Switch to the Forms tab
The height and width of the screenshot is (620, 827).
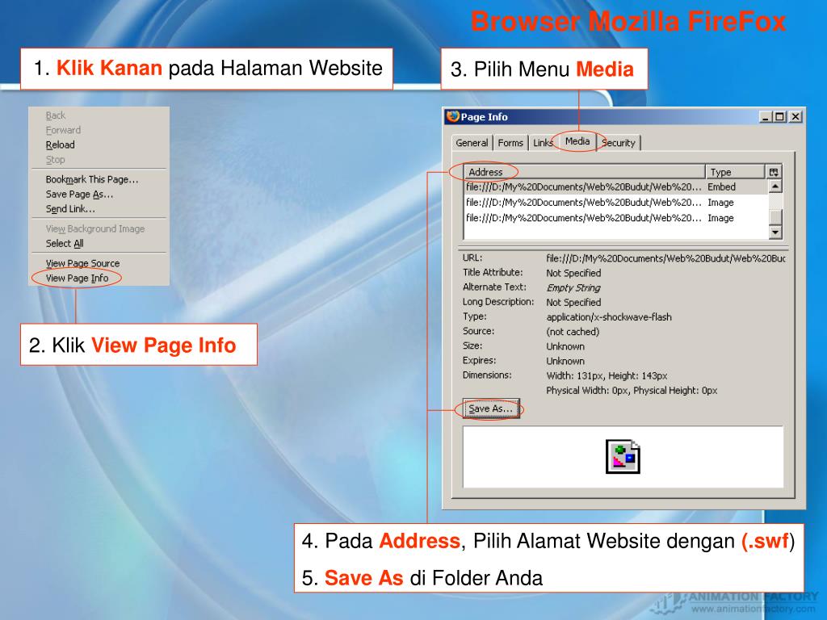pyautogui.click(x=510, y=143)
